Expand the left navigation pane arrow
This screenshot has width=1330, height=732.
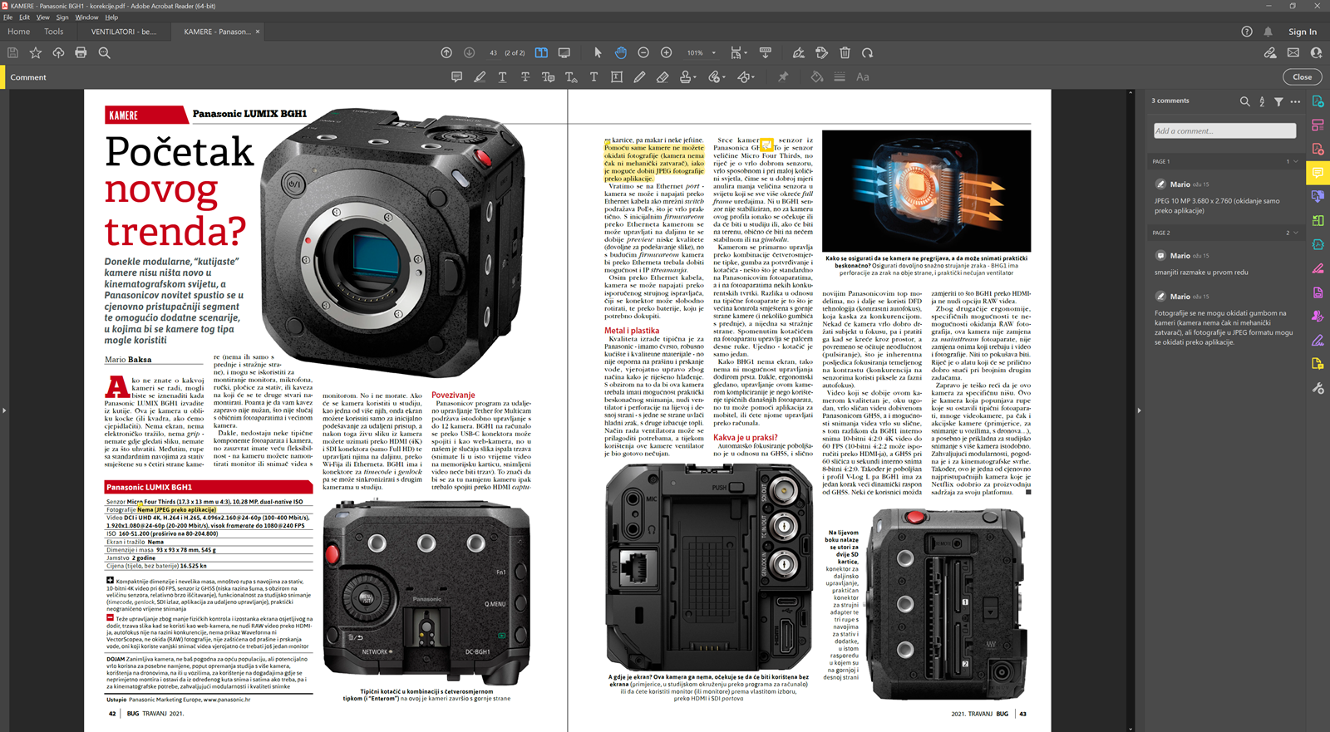[x=4, y=410]
